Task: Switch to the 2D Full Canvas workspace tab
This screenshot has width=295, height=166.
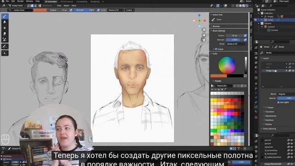Action: click(x=66, y=2)
